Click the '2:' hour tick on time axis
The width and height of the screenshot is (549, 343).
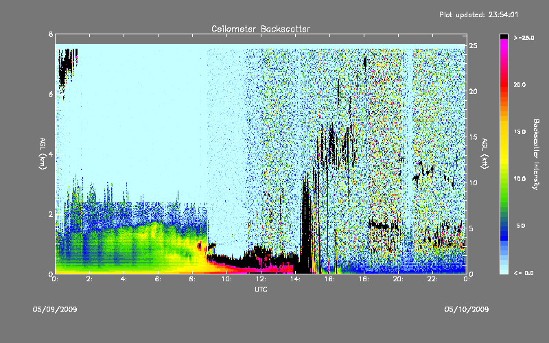(89, 279)
